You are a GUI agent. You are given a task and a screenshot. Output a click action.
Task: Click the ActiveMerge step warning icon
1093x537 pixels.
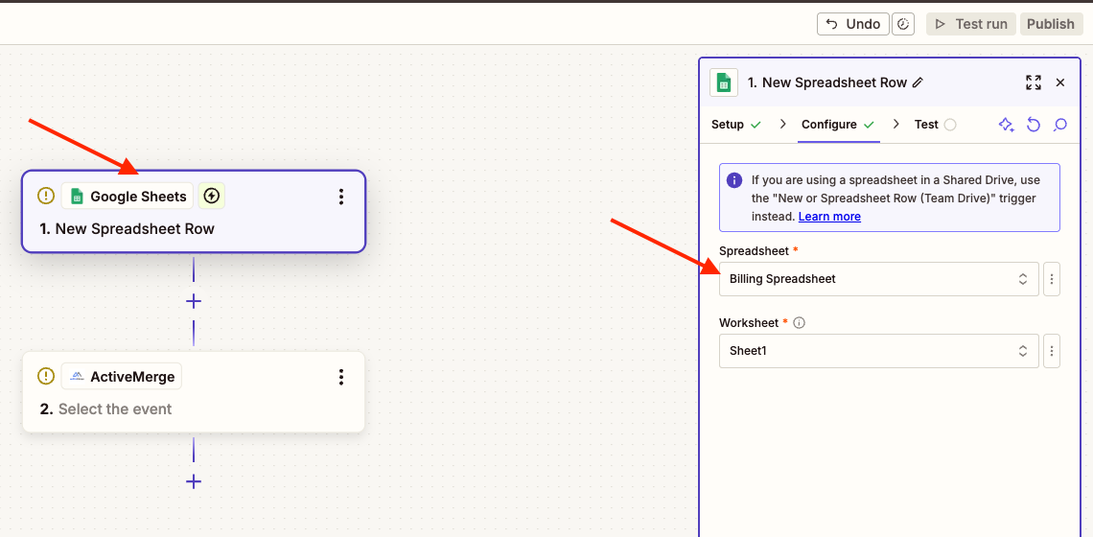pyautogui.click(x=46, y=377)
